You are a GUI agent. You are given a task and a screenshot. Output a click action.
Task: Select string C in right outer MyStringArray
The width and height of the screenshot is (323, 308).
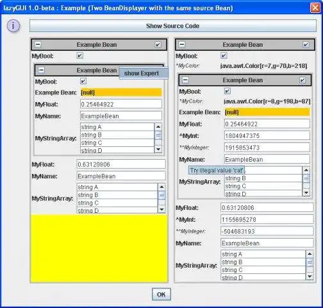[263, 269]
